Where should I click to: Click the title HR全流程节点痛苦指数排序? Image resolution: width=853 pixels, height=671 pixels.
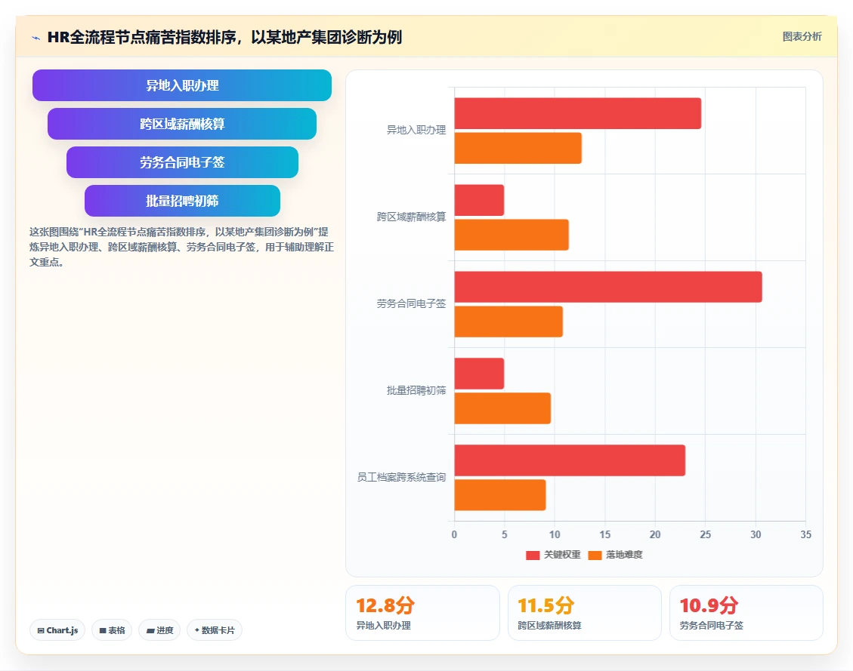[225, 37]
